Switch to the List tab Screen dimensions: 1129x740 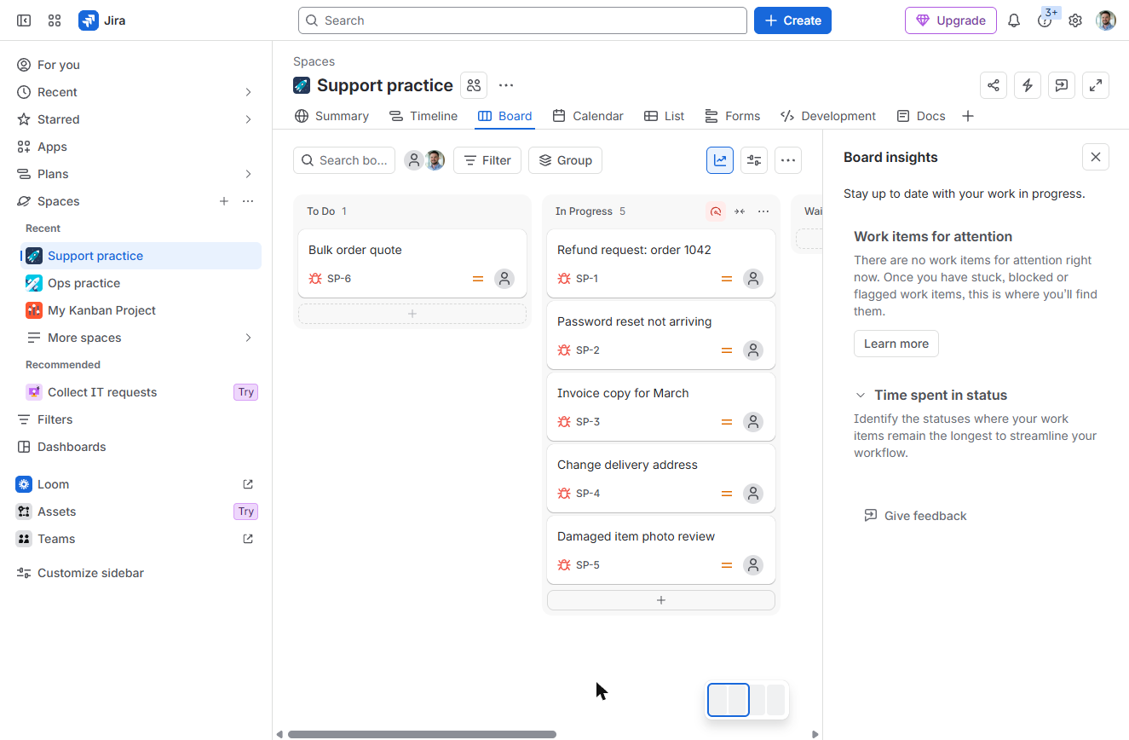pos(665,116)
